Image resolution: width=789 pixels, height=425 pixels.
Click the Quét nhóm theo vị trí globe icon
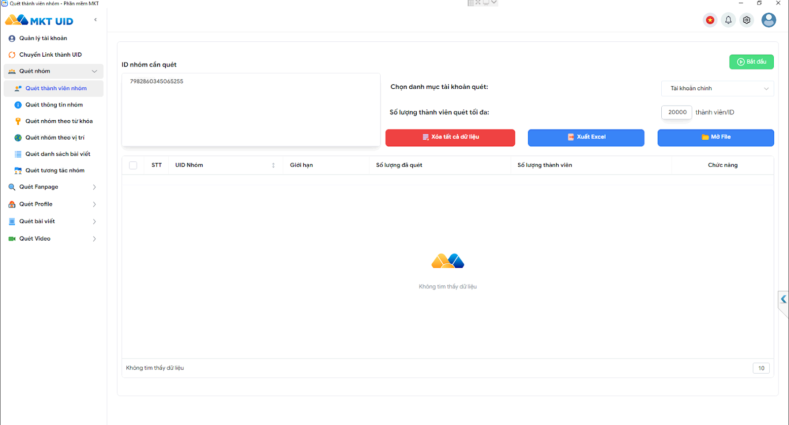[18, 138]
